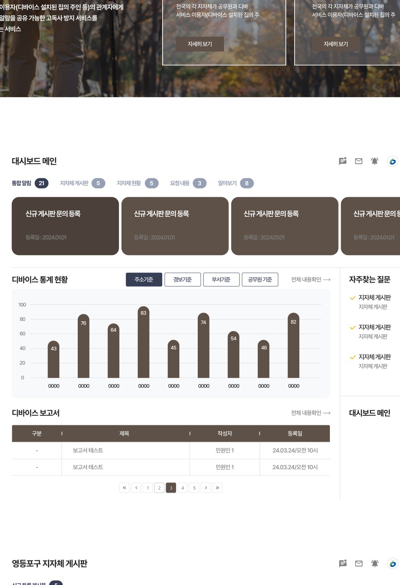
Task: Click the chart bar labeled 83
Action: click(143, 342)
